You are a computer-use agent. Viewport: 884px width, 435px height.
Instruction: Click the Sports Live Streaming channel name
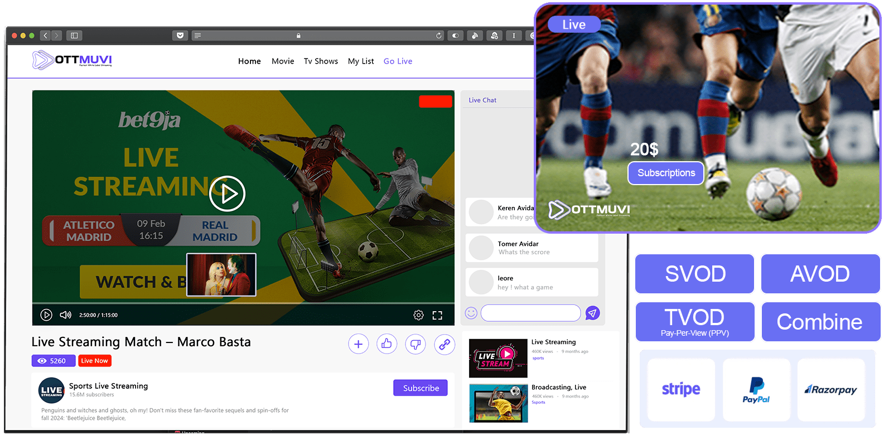[109, 386]
